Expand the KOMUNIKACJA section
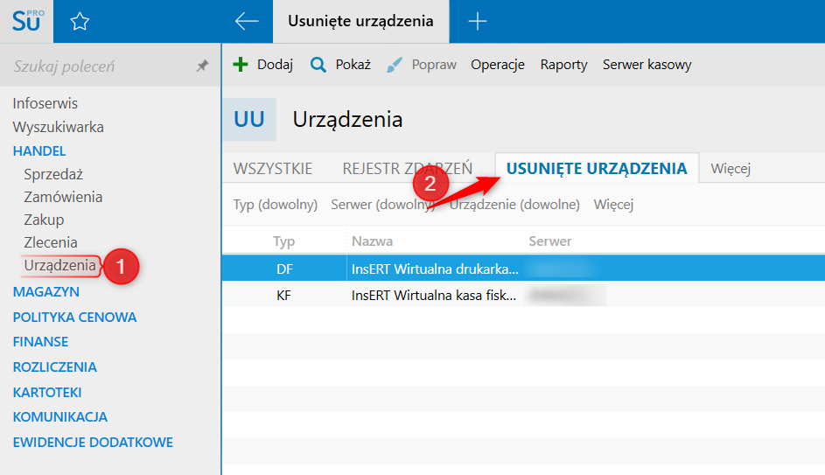The image size is (825, 475). (60, 416)
